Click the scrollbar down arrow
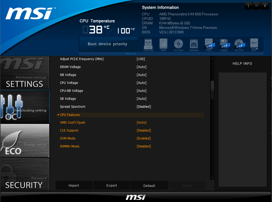Image resolution: width=272 pixels, height=202 pixels. (x=212, y=178)
